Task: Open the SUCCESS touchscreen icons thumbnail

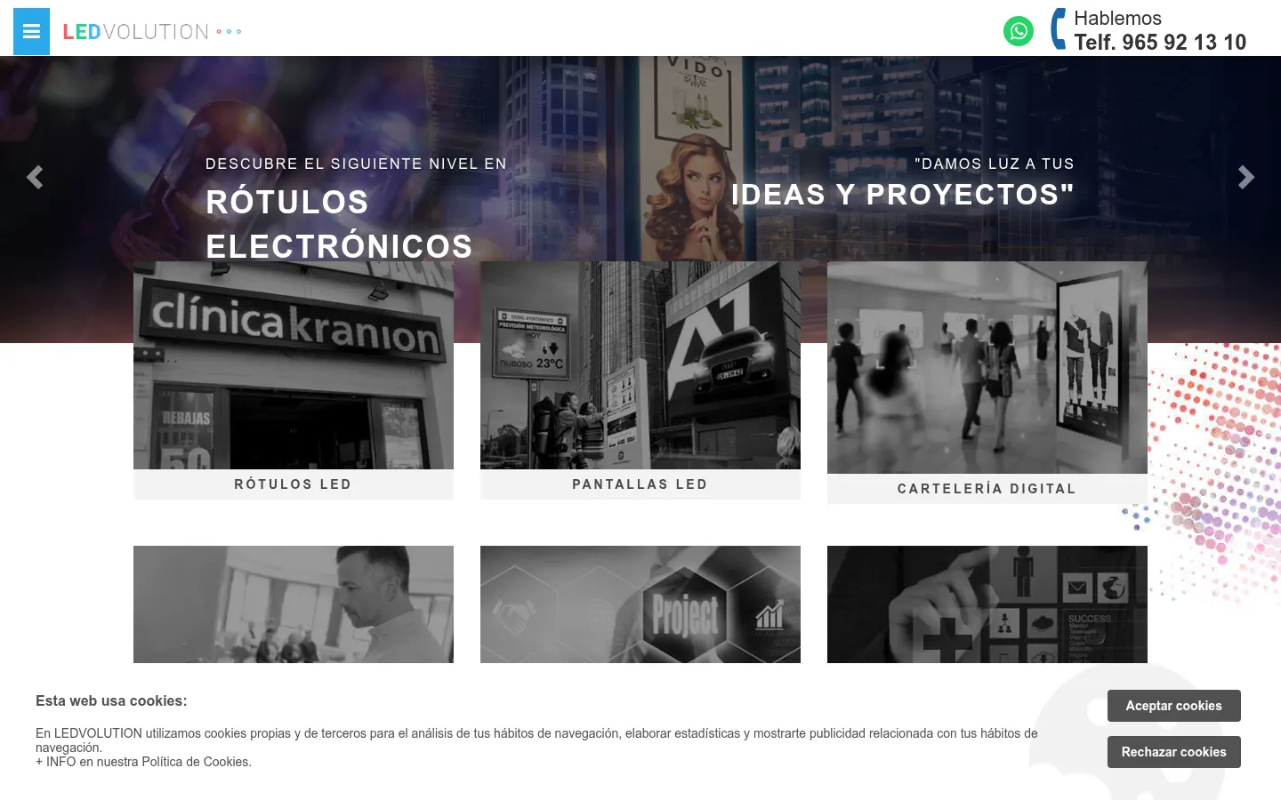Action: point(987,604)
